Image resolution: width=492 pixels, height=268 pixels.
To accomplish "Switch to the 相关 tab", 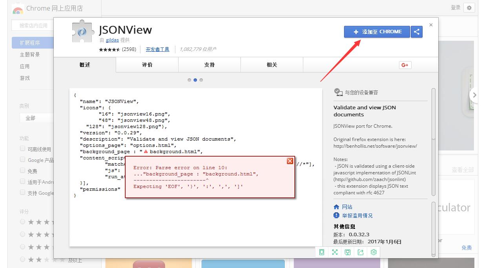I will tap(272, 65).
